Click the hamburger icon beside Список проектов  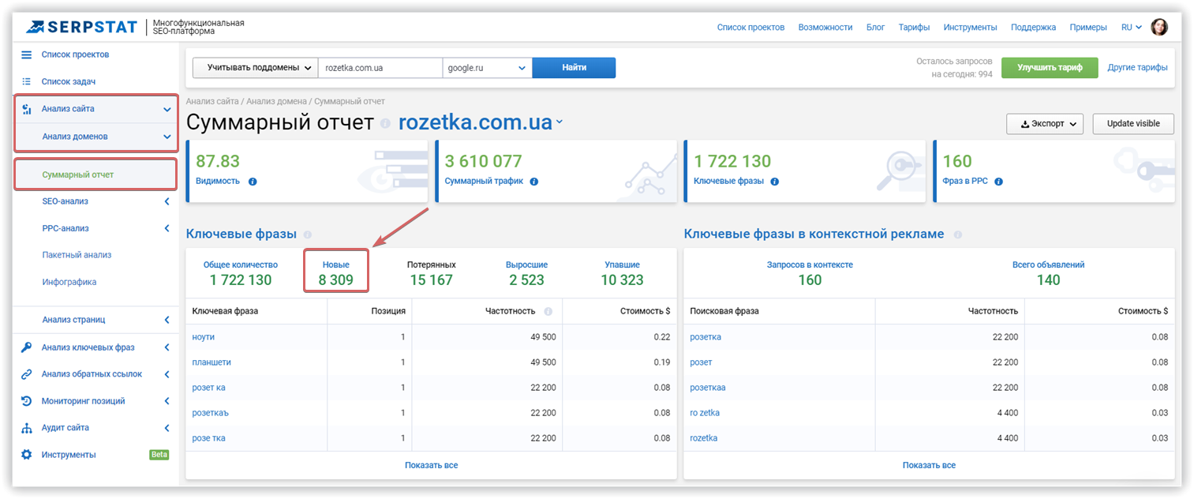coord(26,54)
